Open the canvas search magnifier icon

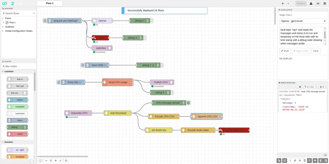click(66, 161)
